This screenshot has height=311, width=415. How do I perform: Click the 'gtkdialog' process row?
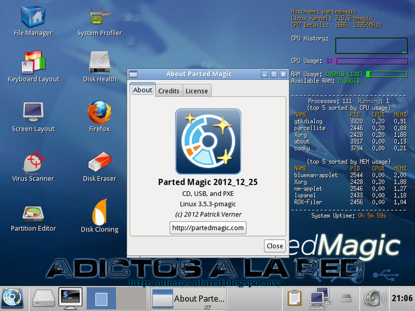coord(350,121)
